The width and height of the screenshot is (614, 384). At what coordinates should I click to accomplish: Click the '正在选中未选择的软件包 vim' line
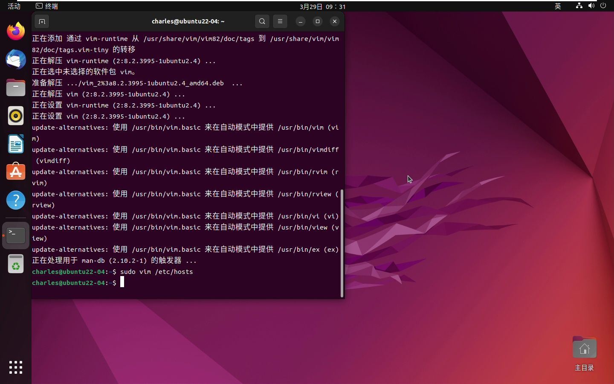84,72
